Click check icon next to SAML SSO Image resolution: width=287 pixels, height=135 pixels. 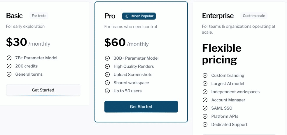coord(205,108)
